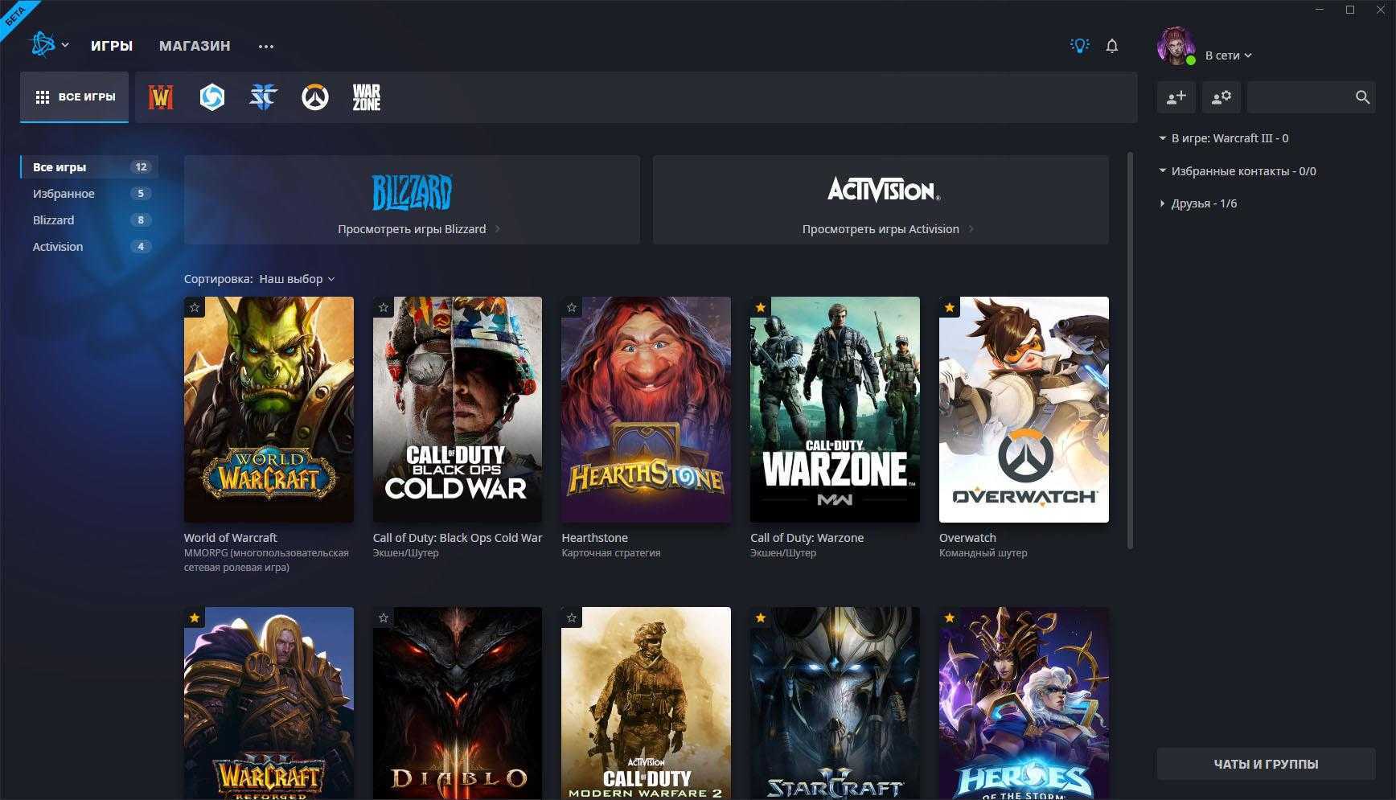Click the ЧАТЫ И ГРУППЫ button

(x=1266, y=764)
